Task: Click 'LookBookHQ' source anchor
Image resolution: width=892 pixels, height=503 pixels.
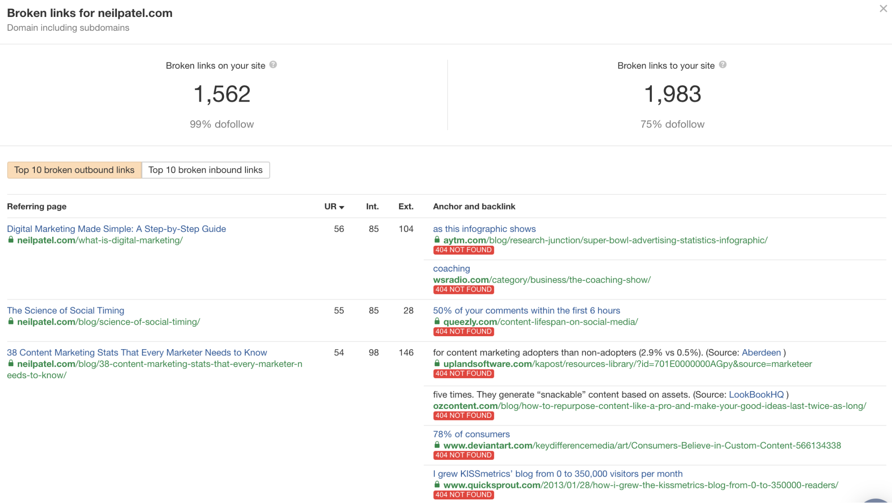Action: pos(756,395)
